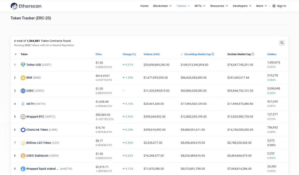
Task: Click the wstETH token icon
Action: click(x=23, y=169)
